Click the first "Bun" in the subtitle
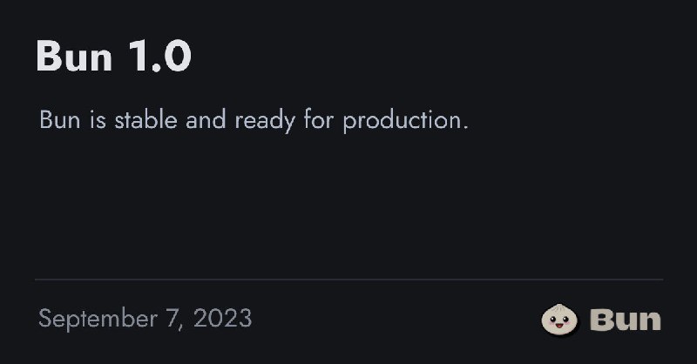The height and width of the screenshot is (364, 697). (59, 120)
